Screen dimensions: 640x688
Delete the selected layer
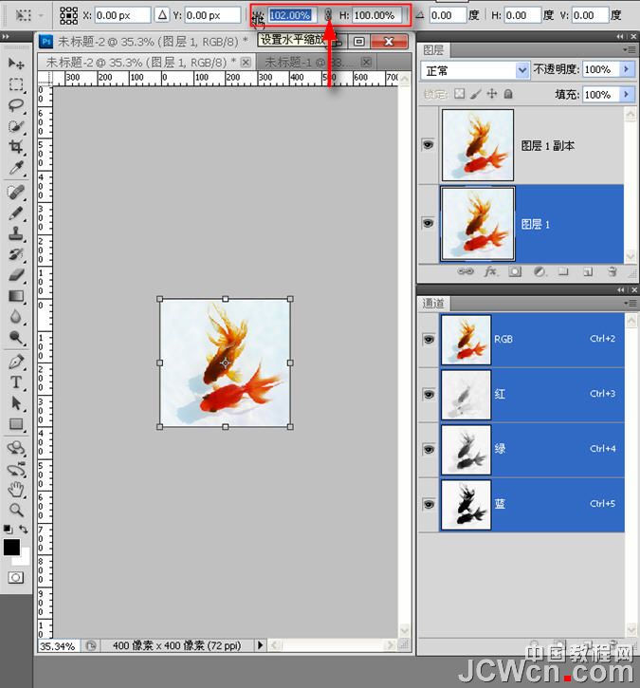tap(613, 271)
